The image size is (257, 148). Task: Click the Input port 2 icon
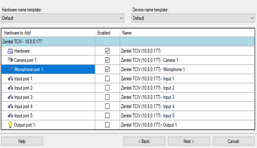click(x=10, y=88)
